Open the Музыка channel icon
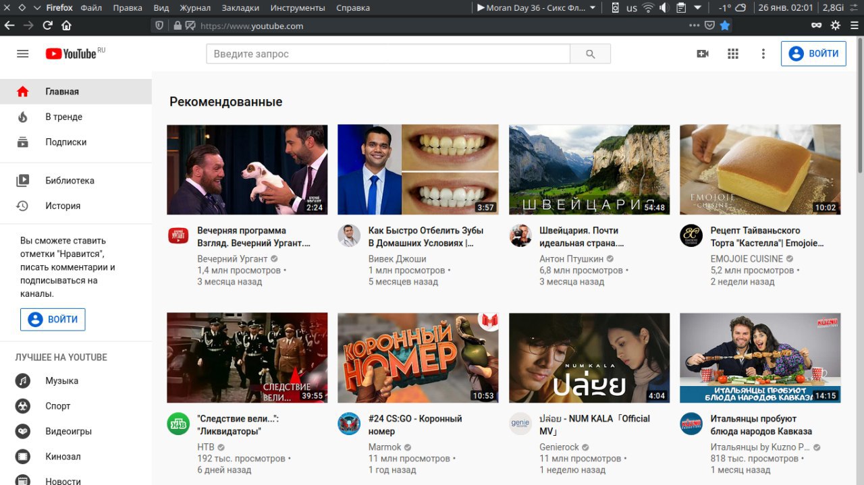Screen dimensions: 864x485 click(x=23, y=381)
